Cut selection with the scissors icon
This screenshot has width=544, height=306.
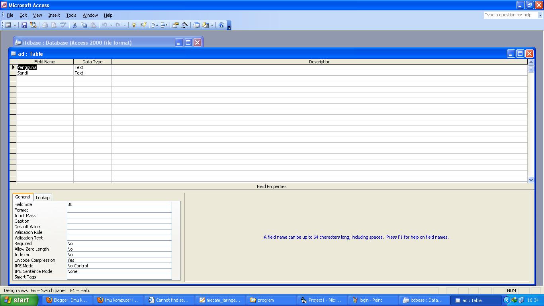tap(74, 25)
